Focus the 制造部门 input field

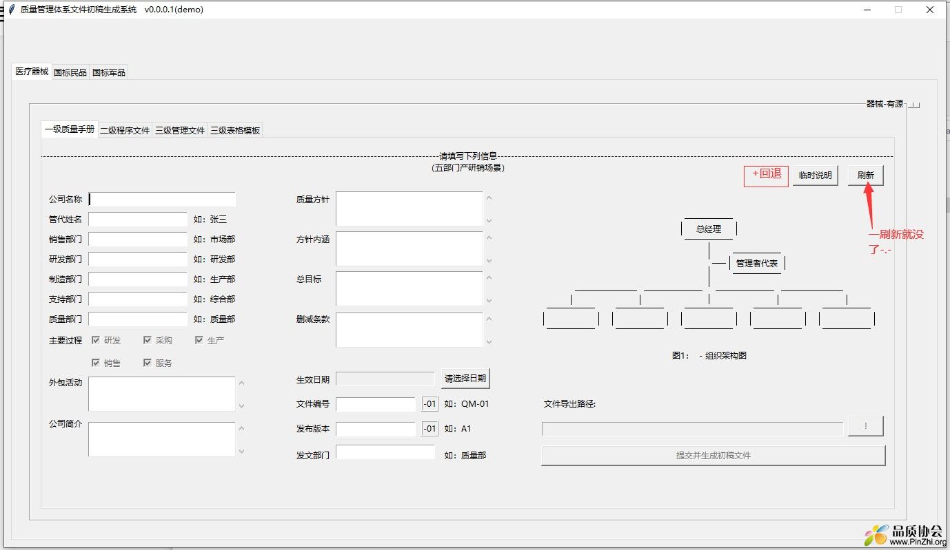click(138, 279)
